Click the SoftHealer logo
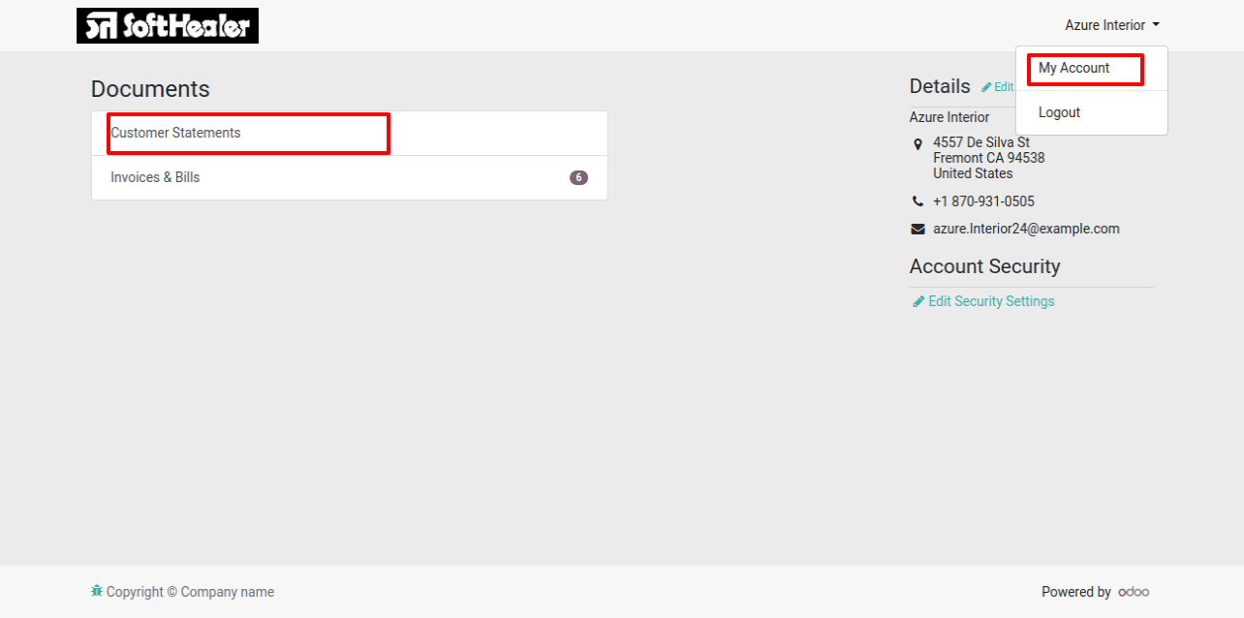 pos(168,25)
